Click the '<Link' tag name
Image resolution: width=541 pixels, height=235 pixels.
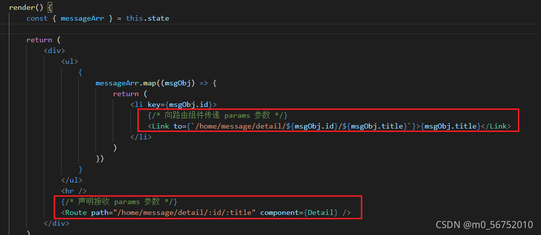(159, 126)
